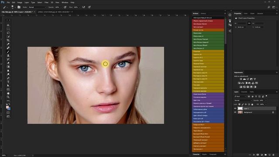Select the Gradient tool

(x=8, y=67)
